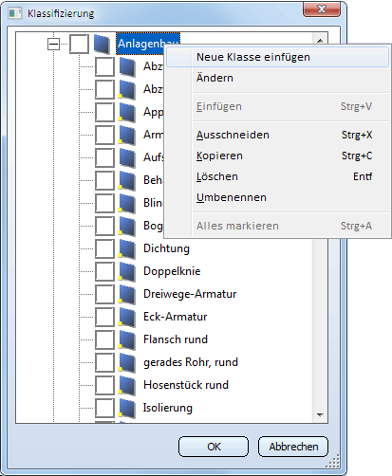Confirm with the OK button
Screen dimensions: 392x476
pos(214,447)
